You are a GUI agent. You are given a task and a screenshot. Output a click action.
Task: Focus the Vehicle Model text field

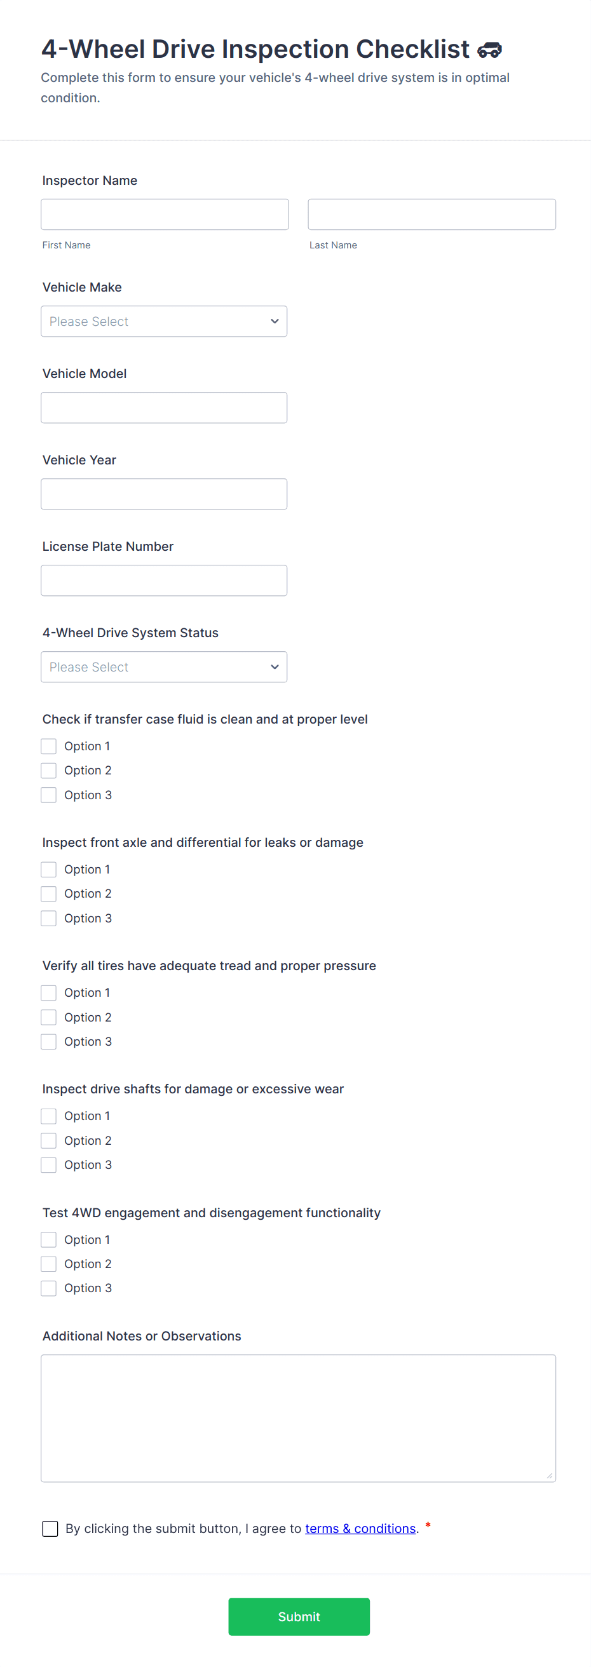pyautogui.click(x=164, y=408)
